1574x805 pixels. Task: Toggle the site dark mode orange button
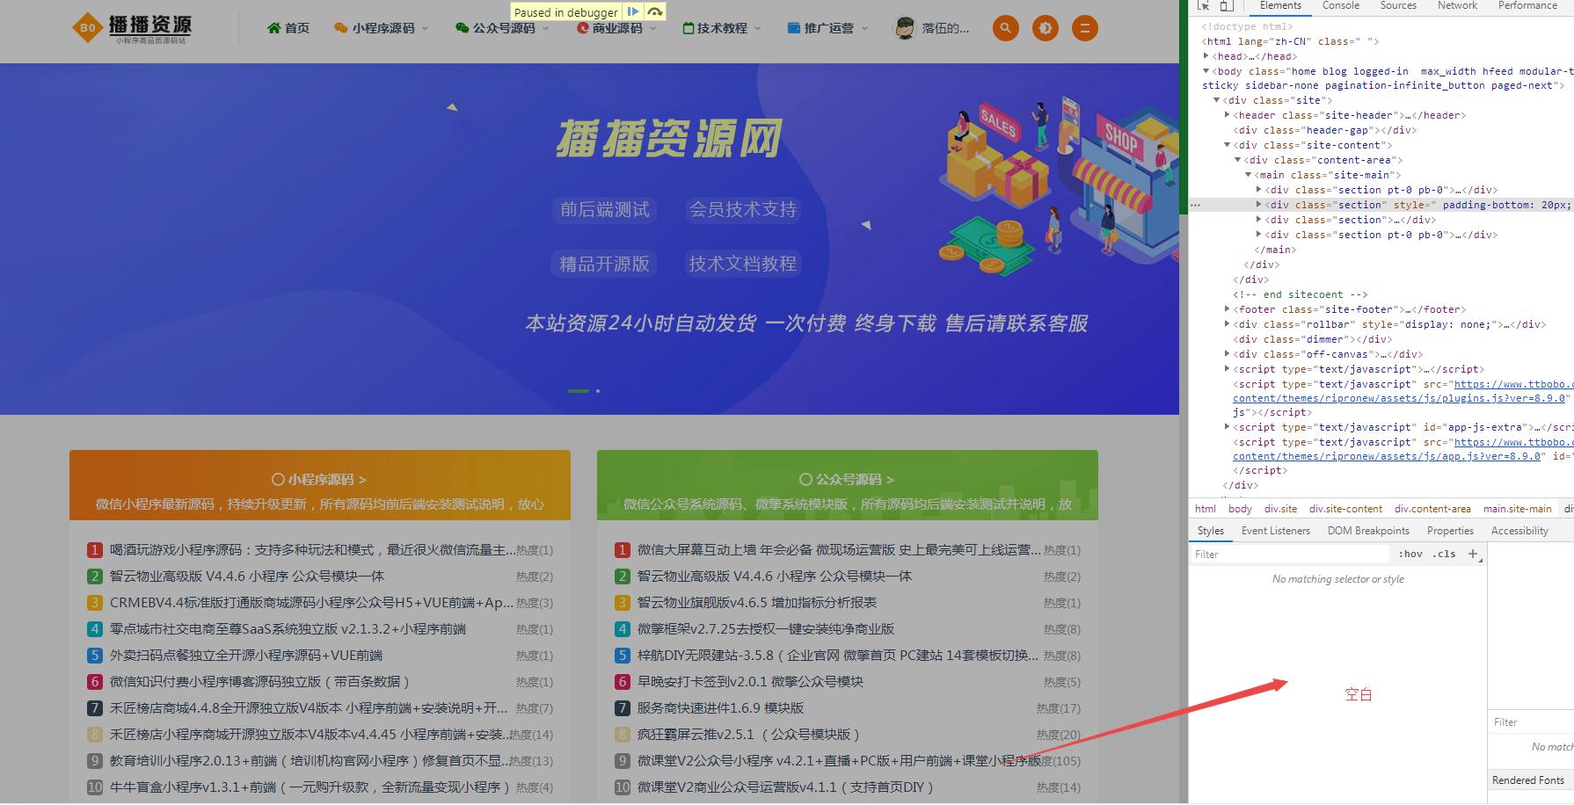pyautogui.click(x=1046, y=28)
